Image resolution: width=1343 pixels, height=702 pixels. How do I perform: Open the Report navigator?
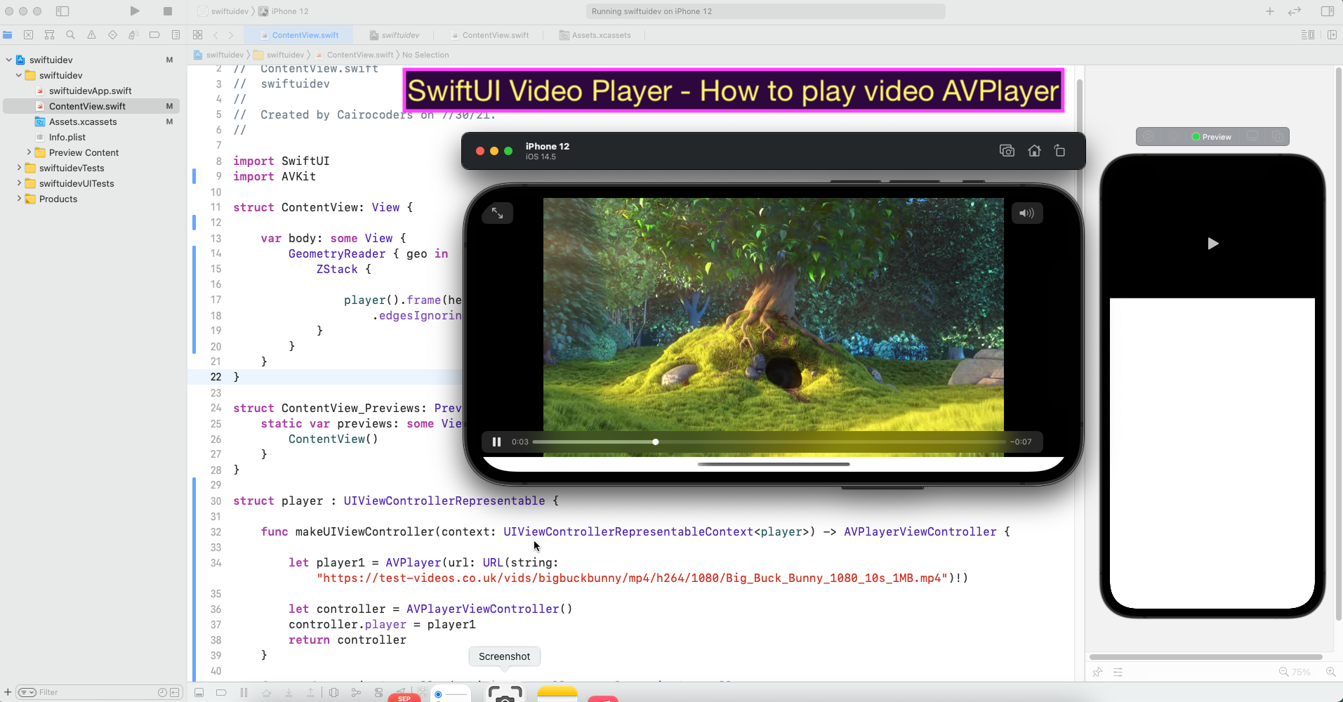[176, 35]
